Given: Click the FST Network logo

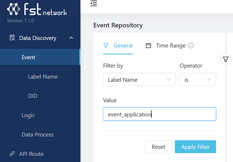Looking at the screenshot, I should (37, 10).
